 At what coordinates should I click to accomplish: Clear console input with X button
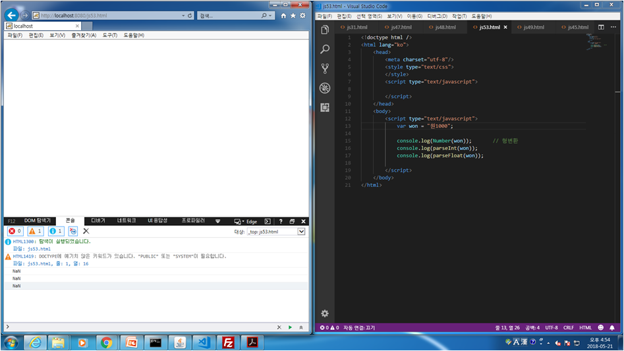click(279, 327)
